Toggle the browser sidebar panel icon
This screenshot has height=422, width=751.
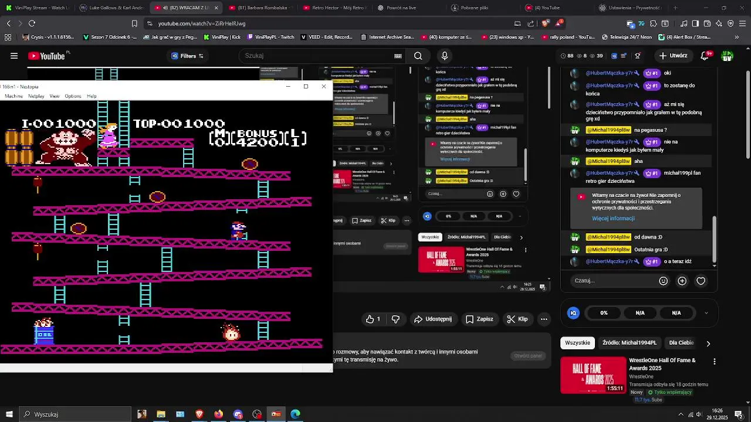(695, 23)
